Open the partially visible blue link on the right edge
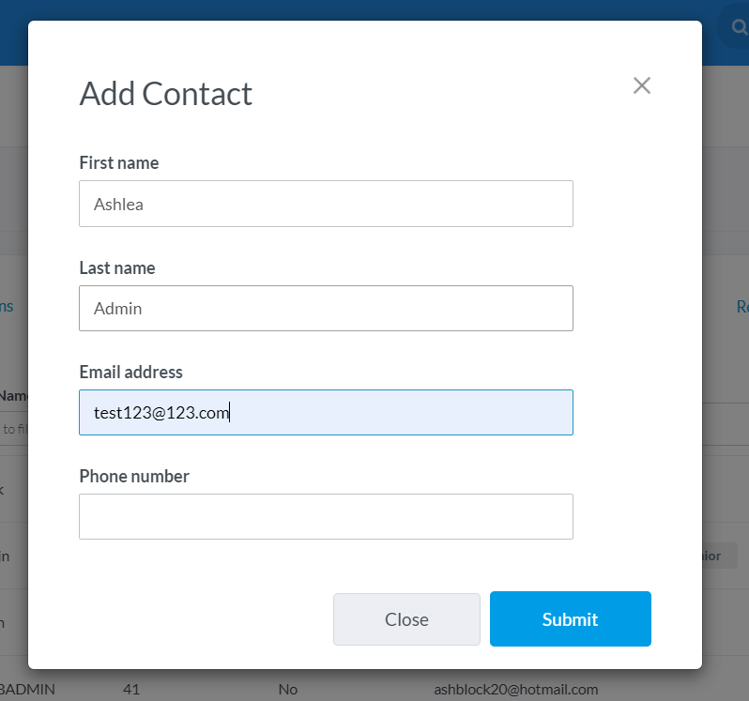The height and width of the screenshot is (701, 749). [x=742, y=307]
